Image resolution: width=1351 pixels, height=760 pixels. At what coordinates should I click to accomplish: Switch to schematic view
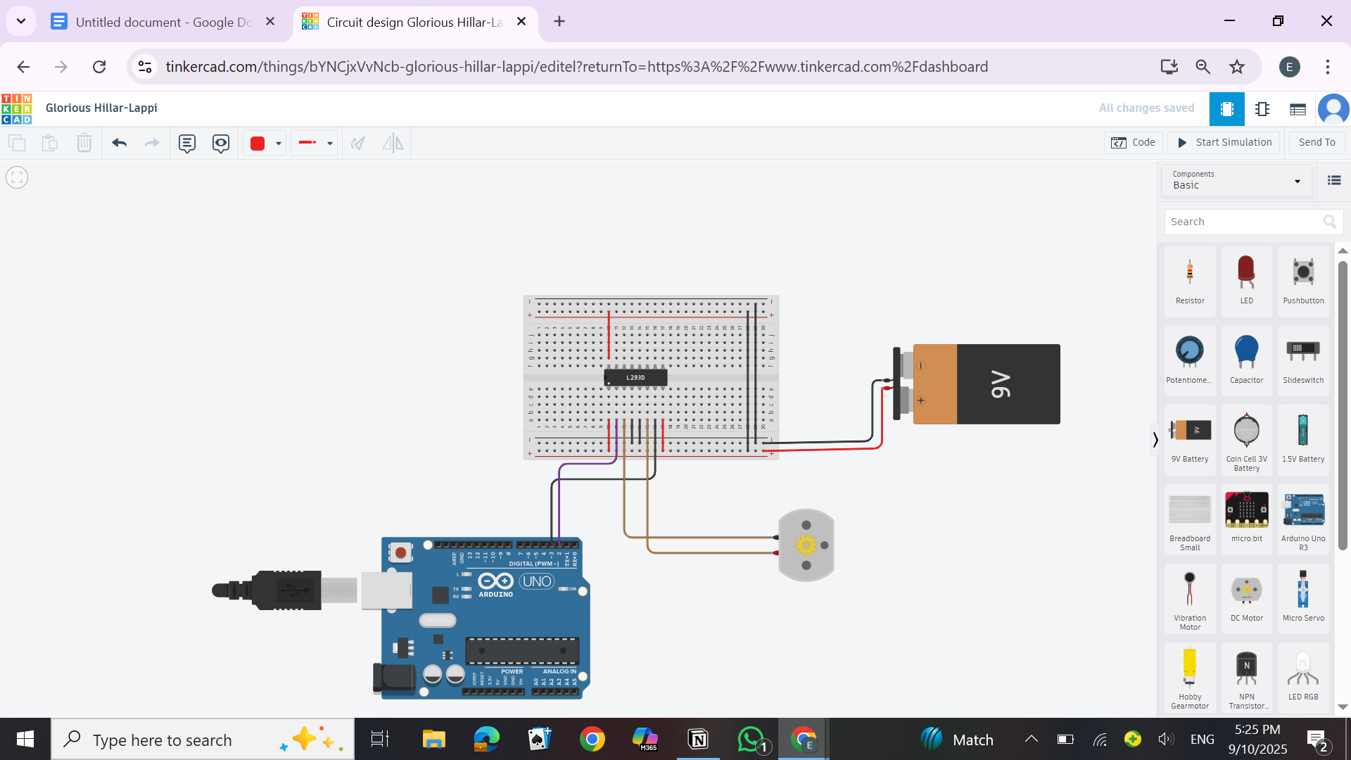(x=1262, y=109)
